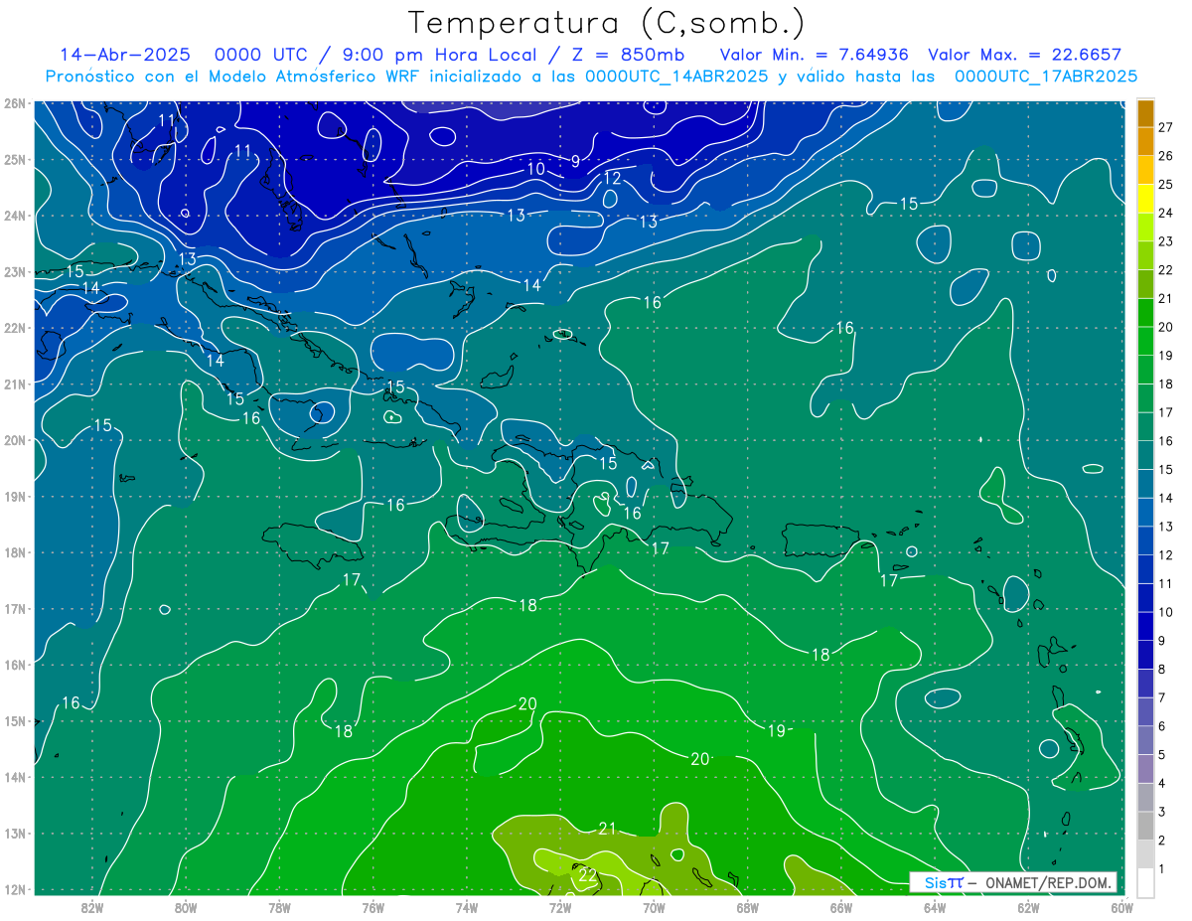The width and height of the screenshot is (1192, 921).
Task: Click the "Valor Min. = 7.64936" value
Action: 815,55
